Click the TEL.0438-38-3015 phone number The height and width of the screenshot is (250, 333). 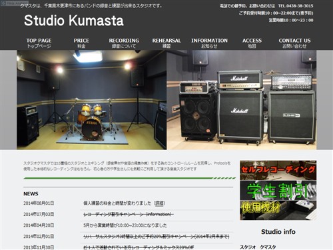pyautogui.click(x=296, y=6)
